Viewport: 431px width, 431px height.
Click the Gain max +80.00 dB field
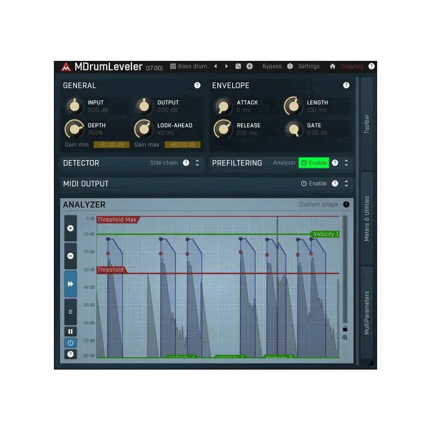(x=183, y=144)
